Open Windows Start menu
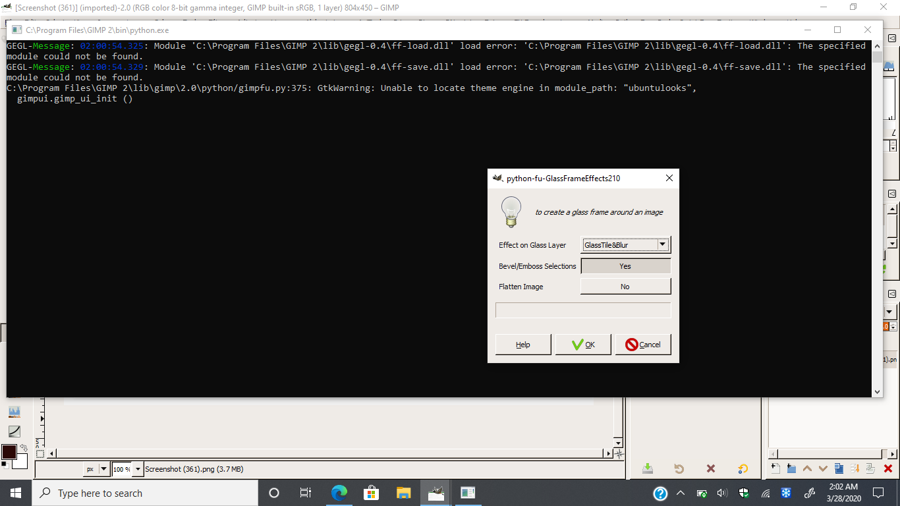900x506 pixels. (16, 493)
